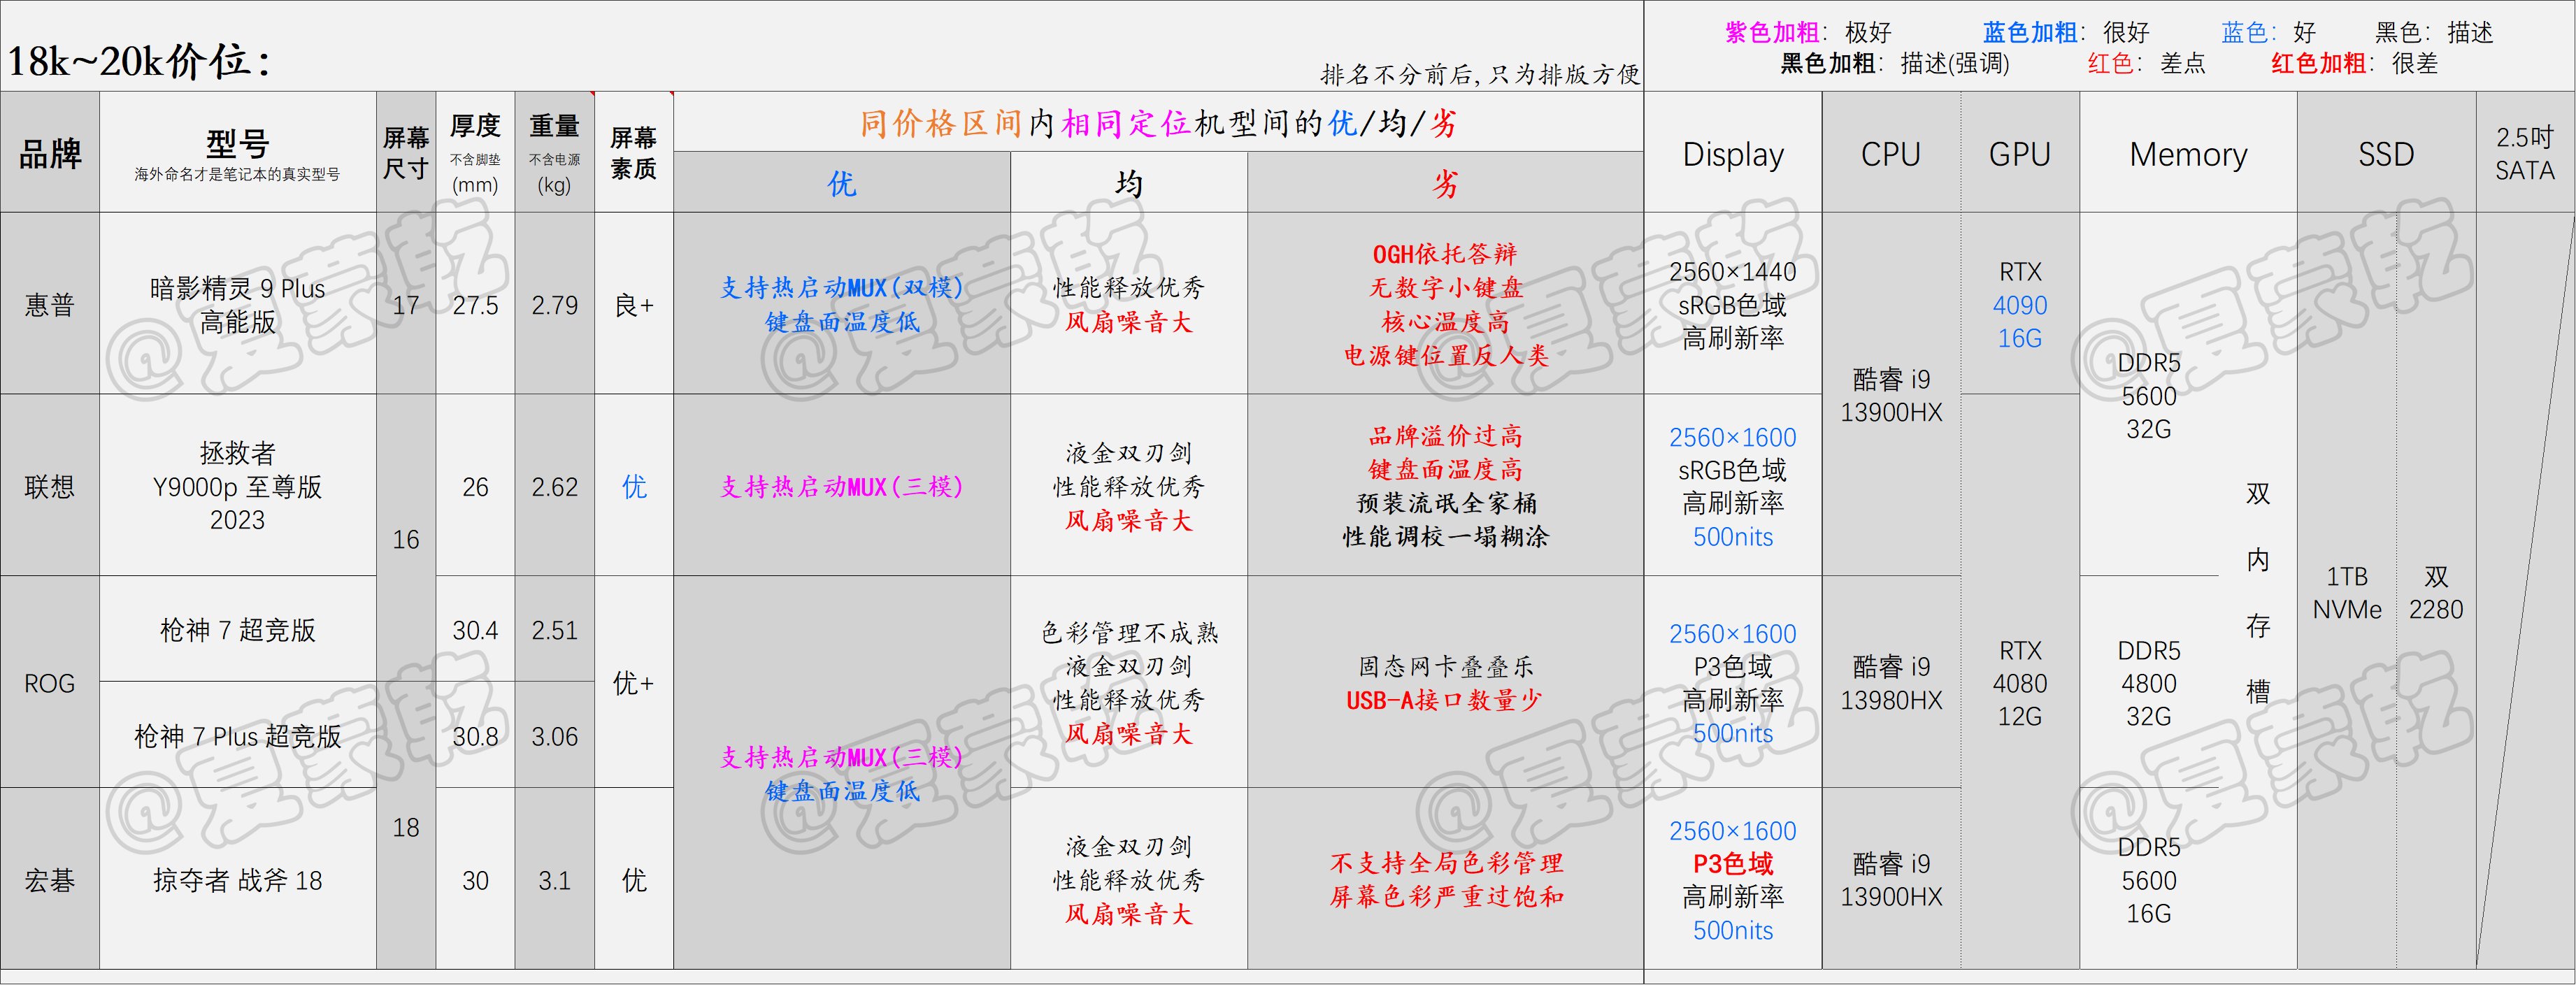Click the 重量 (kg) header cell
Screen dimensions: 2576x985
[554, 153]
